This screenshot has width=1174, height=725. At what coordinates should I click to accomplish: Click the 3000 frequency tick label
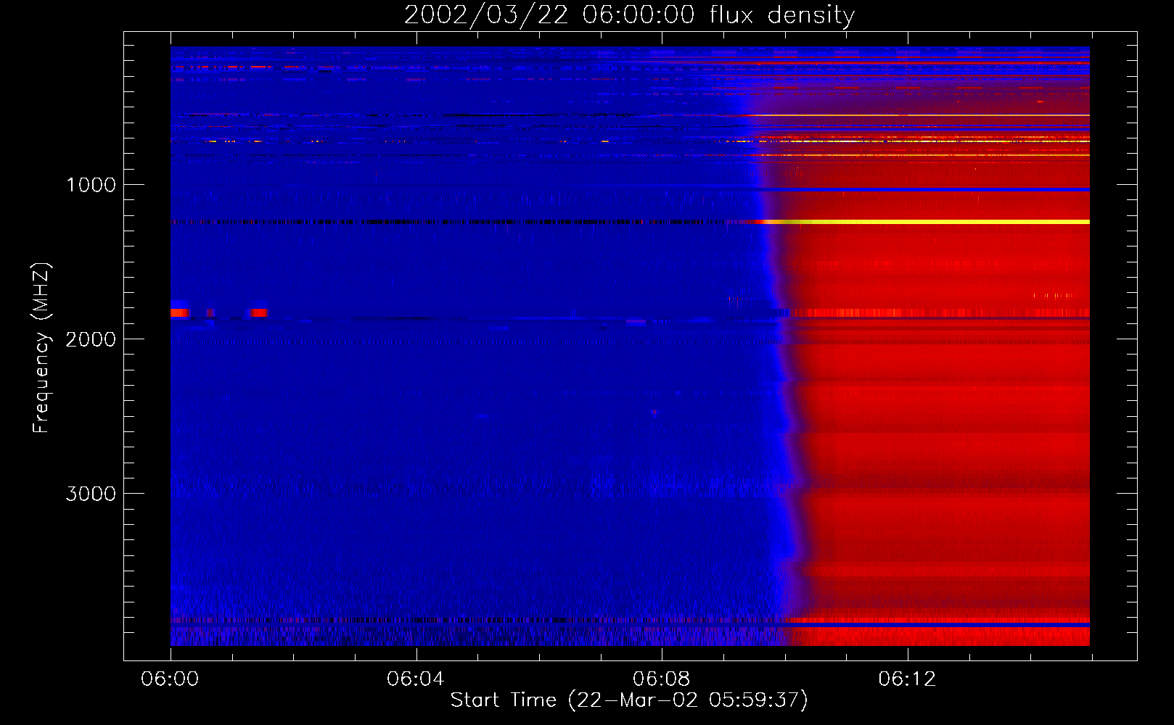point(91,494)
